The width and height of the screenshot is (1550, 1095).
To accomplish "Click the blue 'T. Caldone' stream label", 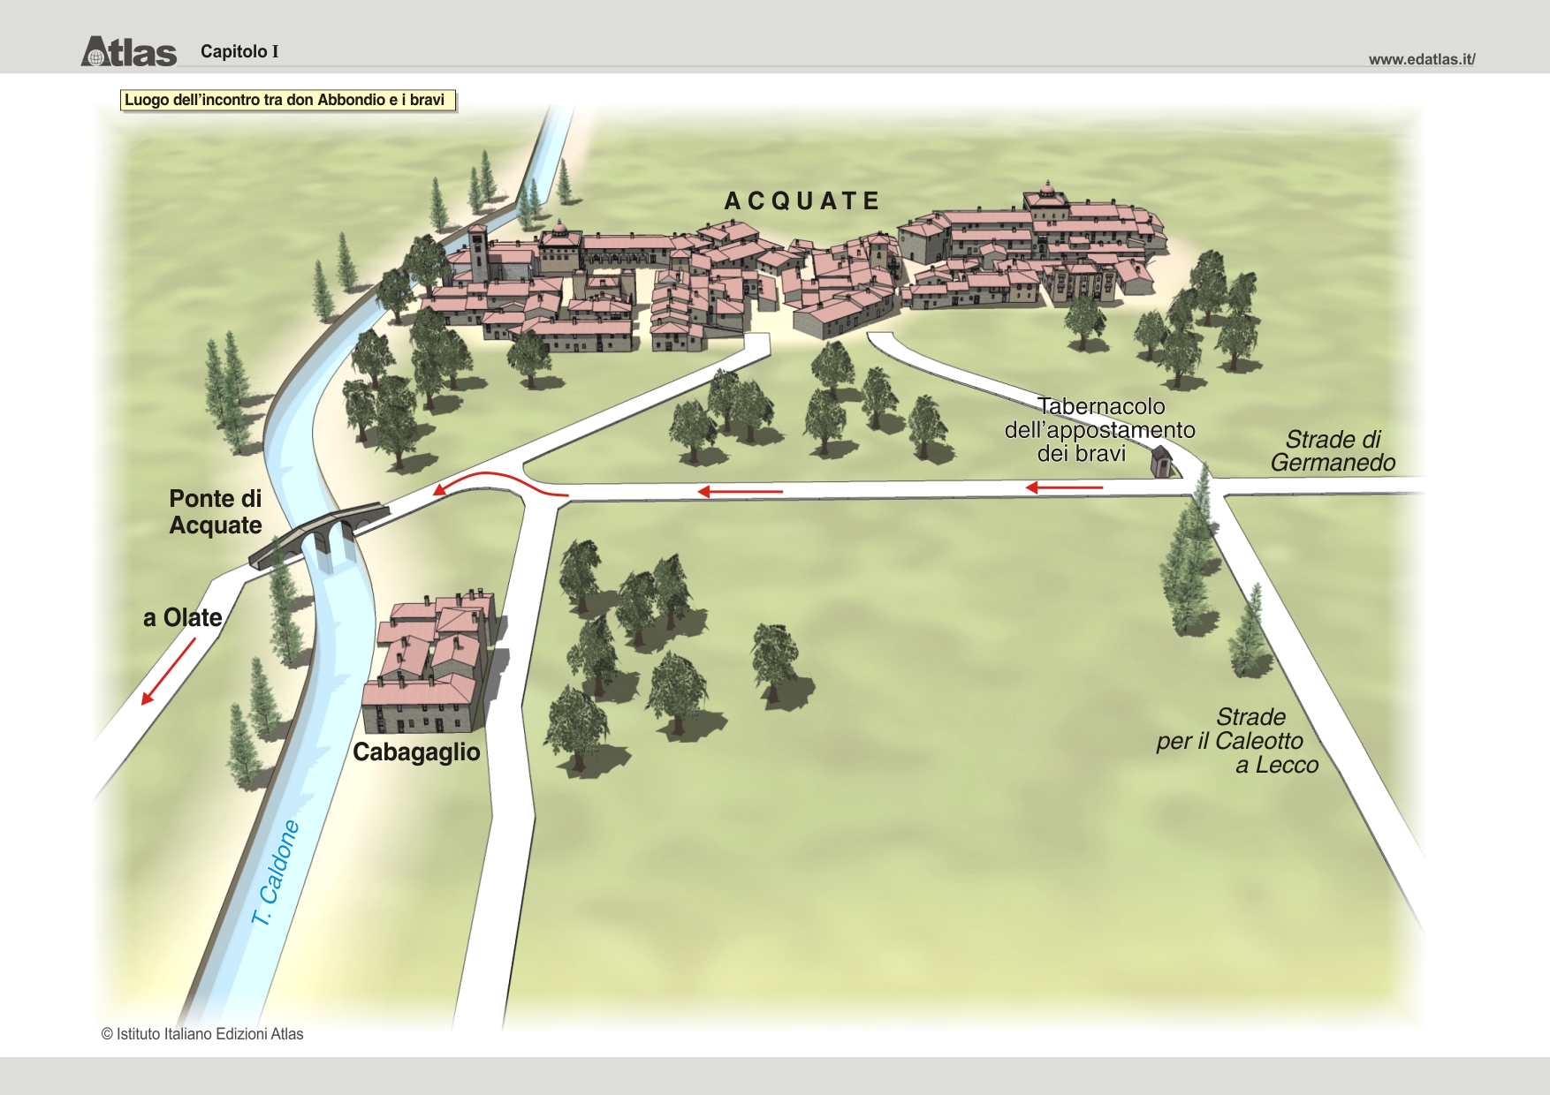I will (276, 873).
